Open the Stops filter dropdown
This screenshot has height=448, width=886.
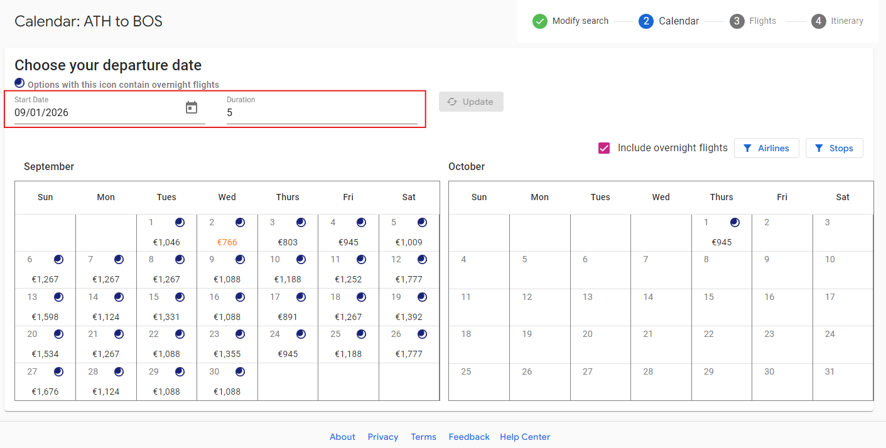(834, 148)
